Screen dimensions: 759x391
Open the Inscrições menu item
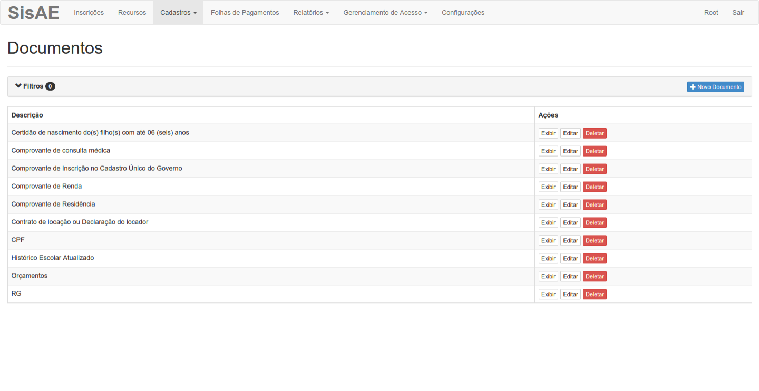(89, 13)
